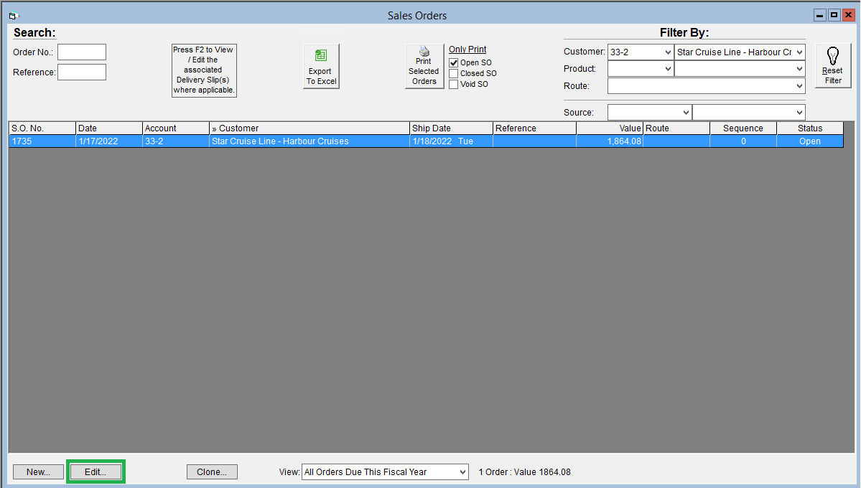Open the first Source dropdown
Viewport: 861px width, 488px height.
tap(685, 113)
